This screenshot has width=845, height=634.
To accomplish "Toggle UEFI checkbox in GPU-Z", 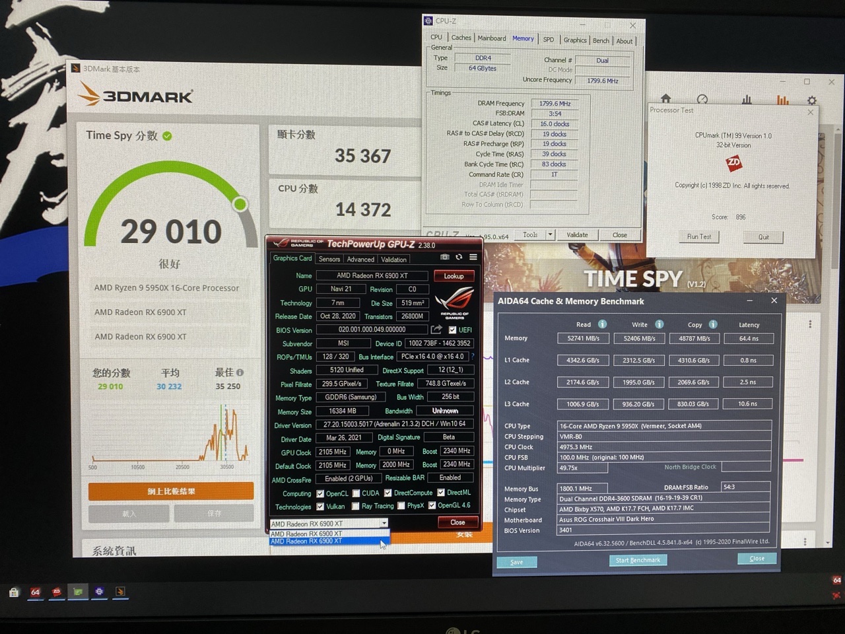I will click(x=452, y=330).
